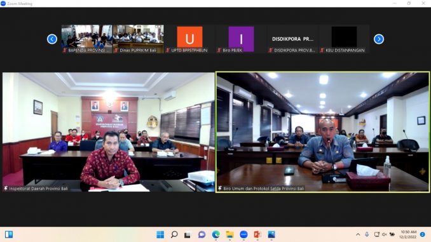Viewport: 431px width, 242px height.
Task: Click the Biro Umum dan Protokol video
Action: [322, 132]
